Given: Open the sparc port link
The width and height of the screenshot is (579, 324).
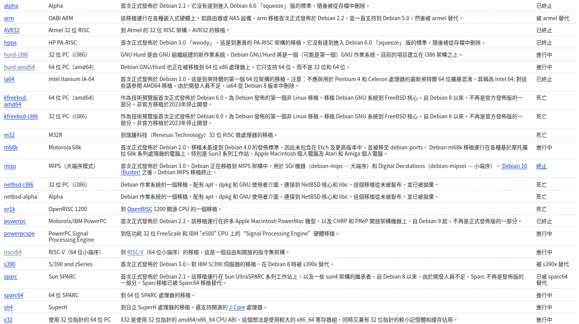Looking at the screenshot, I should tap(11, 277).
